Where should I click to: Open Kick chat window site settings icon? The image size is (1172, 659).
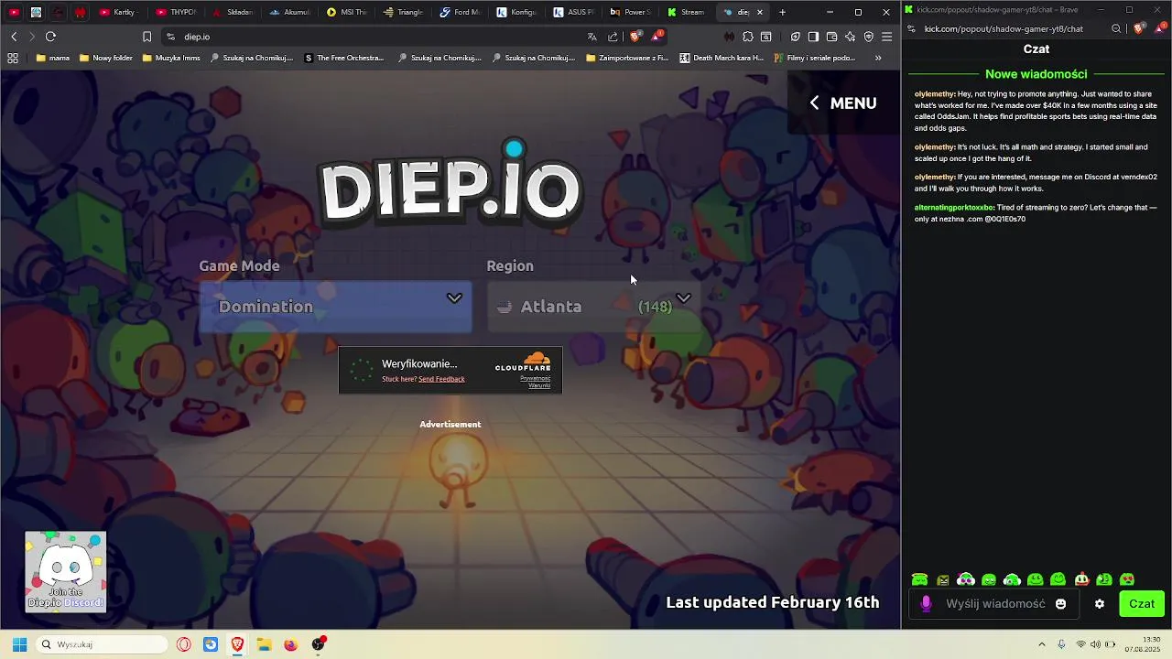coord(911,28)
